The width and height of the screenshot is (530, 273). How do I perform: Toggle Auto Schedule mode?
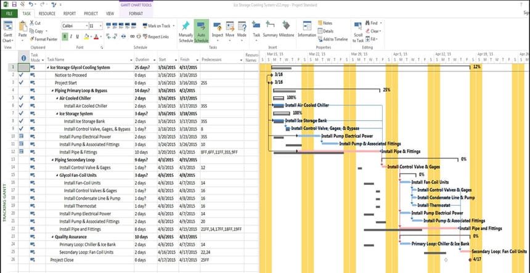pyautogui.click(x=201, y=32)
